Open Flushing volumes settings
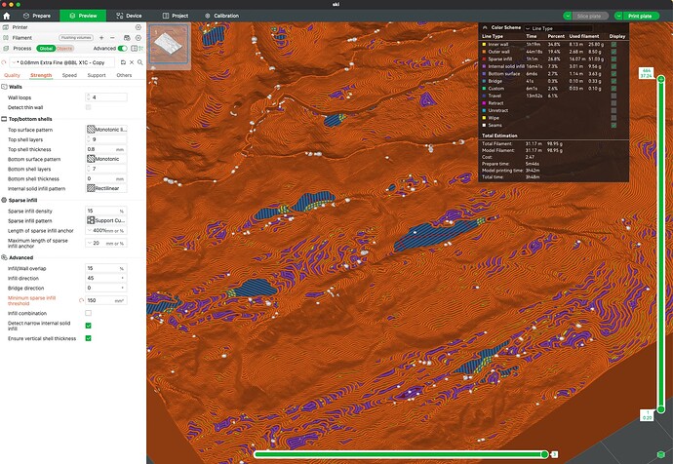673x464 pixels. 76,38
